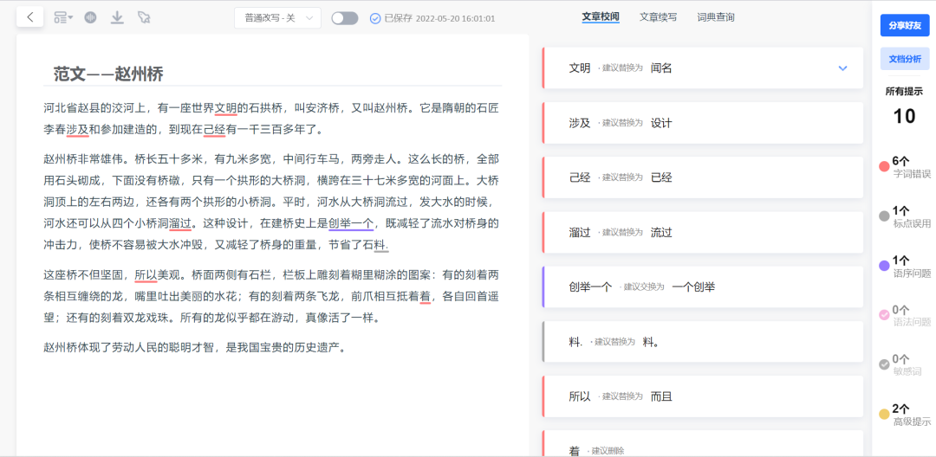
Task: Click the voice read-aloud icon
Action: point(89,17)
